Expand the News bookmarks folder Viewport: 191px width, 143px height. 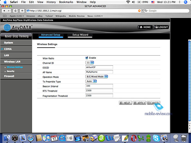[95, 16]
